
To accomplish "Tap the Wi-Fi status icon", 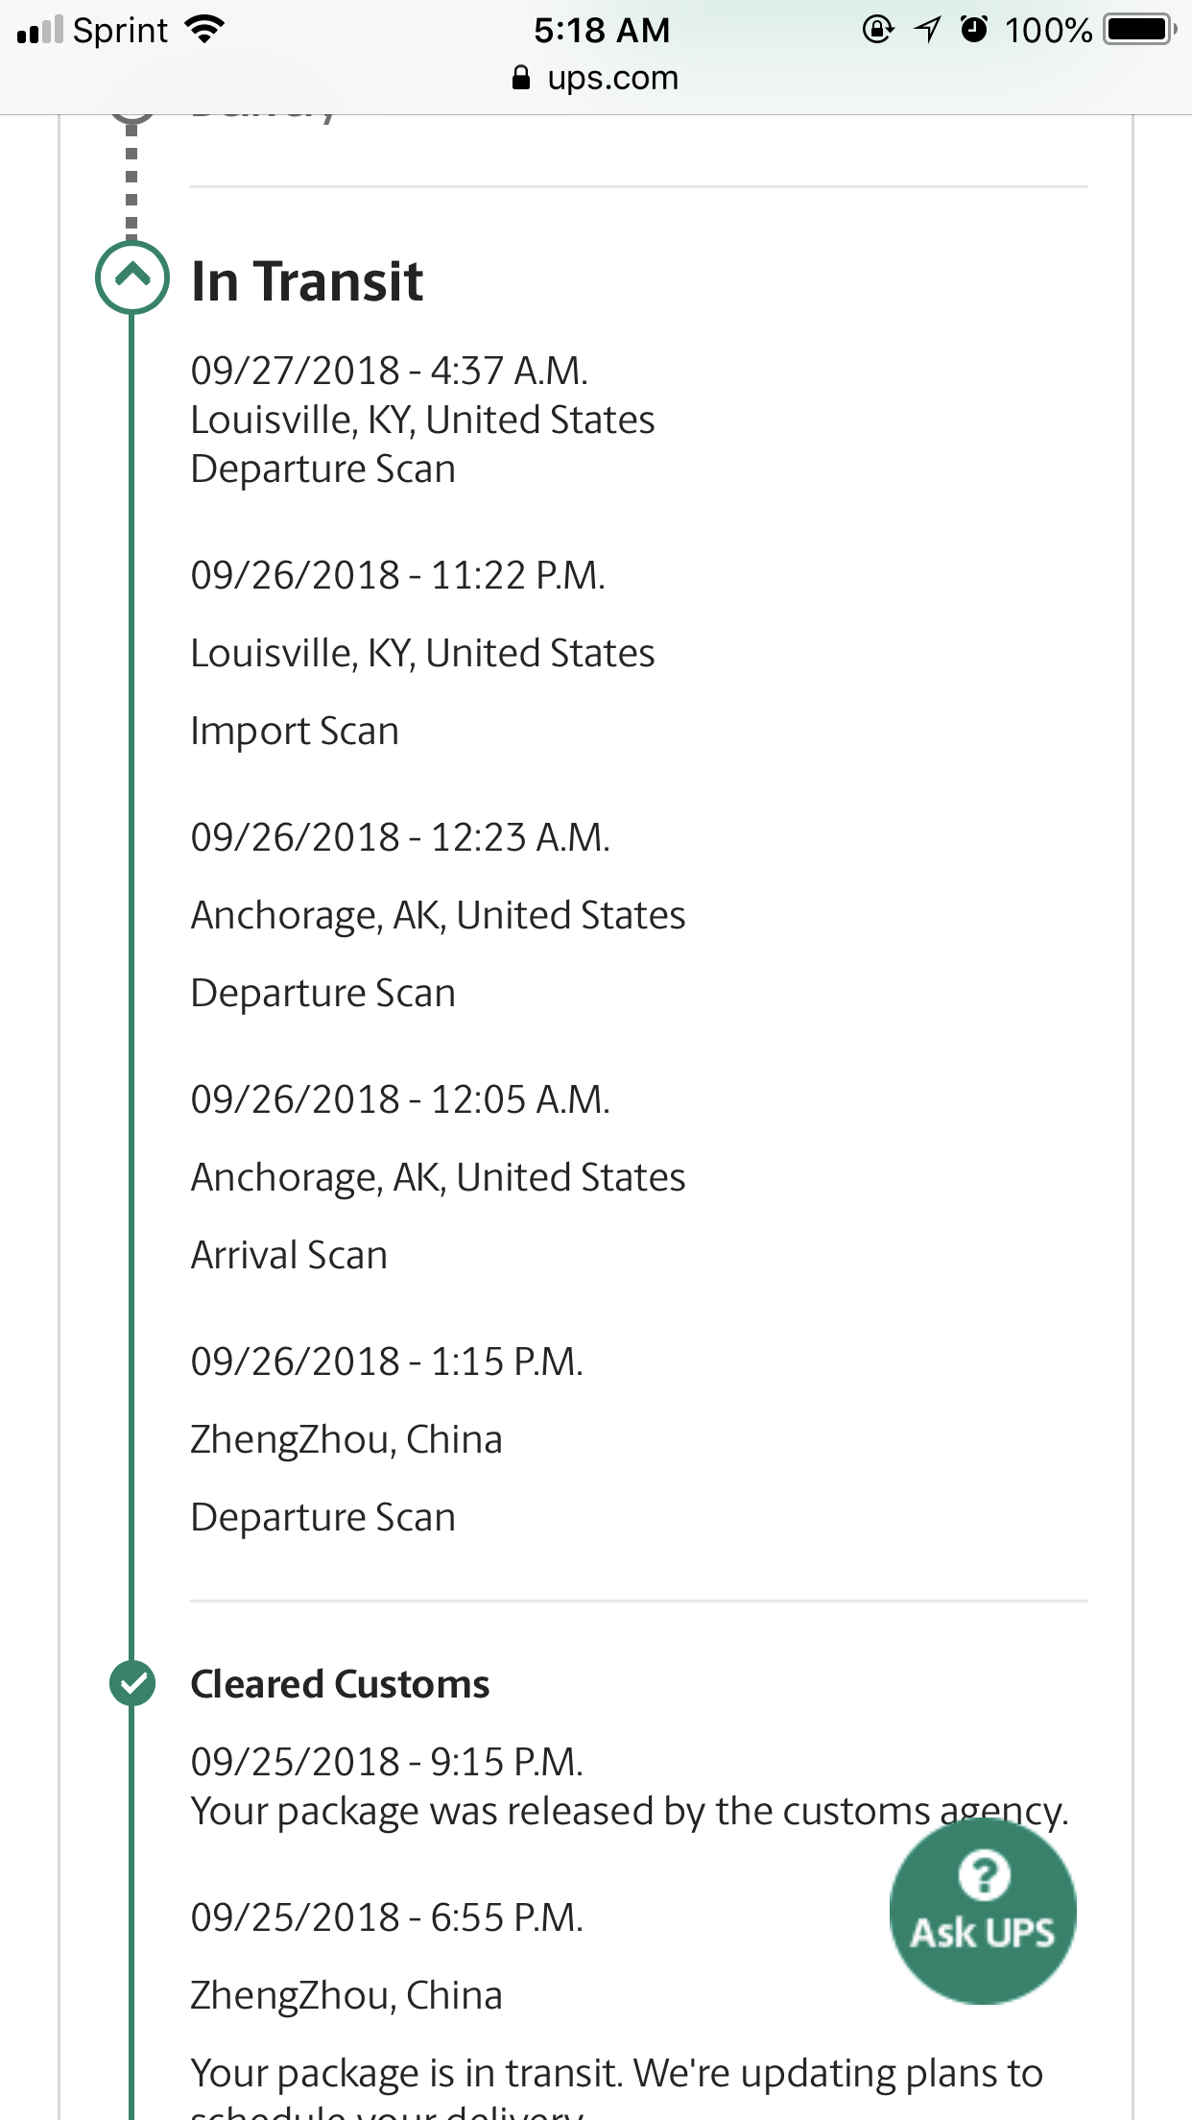I will pyautogui.click(x=204, y=30).
